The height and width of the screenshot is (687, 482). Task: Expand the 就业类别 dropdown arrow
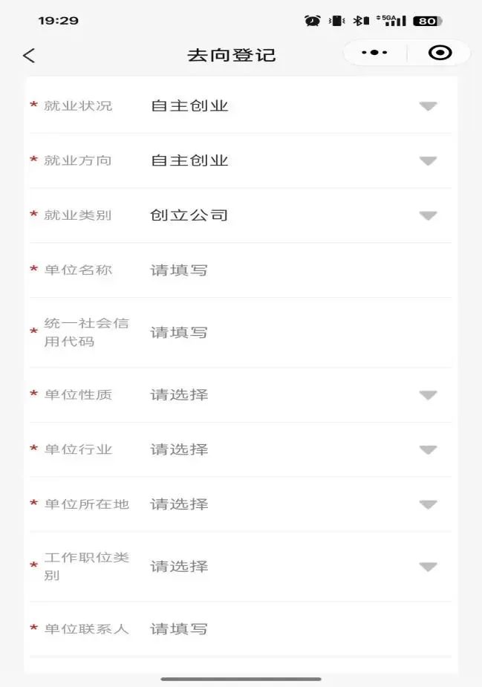pyautogui.click(x=428, y=215)
